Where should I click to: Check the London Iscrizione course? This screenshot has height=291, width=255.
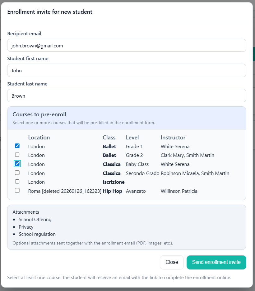(x=17, y=181)
